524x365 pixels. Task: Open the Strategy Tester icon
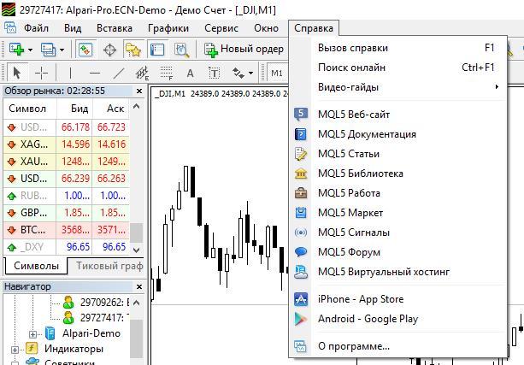[x=180, y=50]
